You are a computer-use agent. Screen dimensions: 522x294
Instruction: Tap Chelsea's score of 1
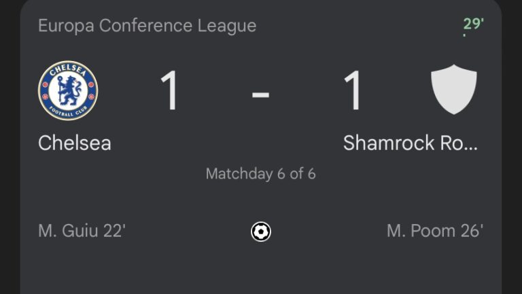pos(169,90)
